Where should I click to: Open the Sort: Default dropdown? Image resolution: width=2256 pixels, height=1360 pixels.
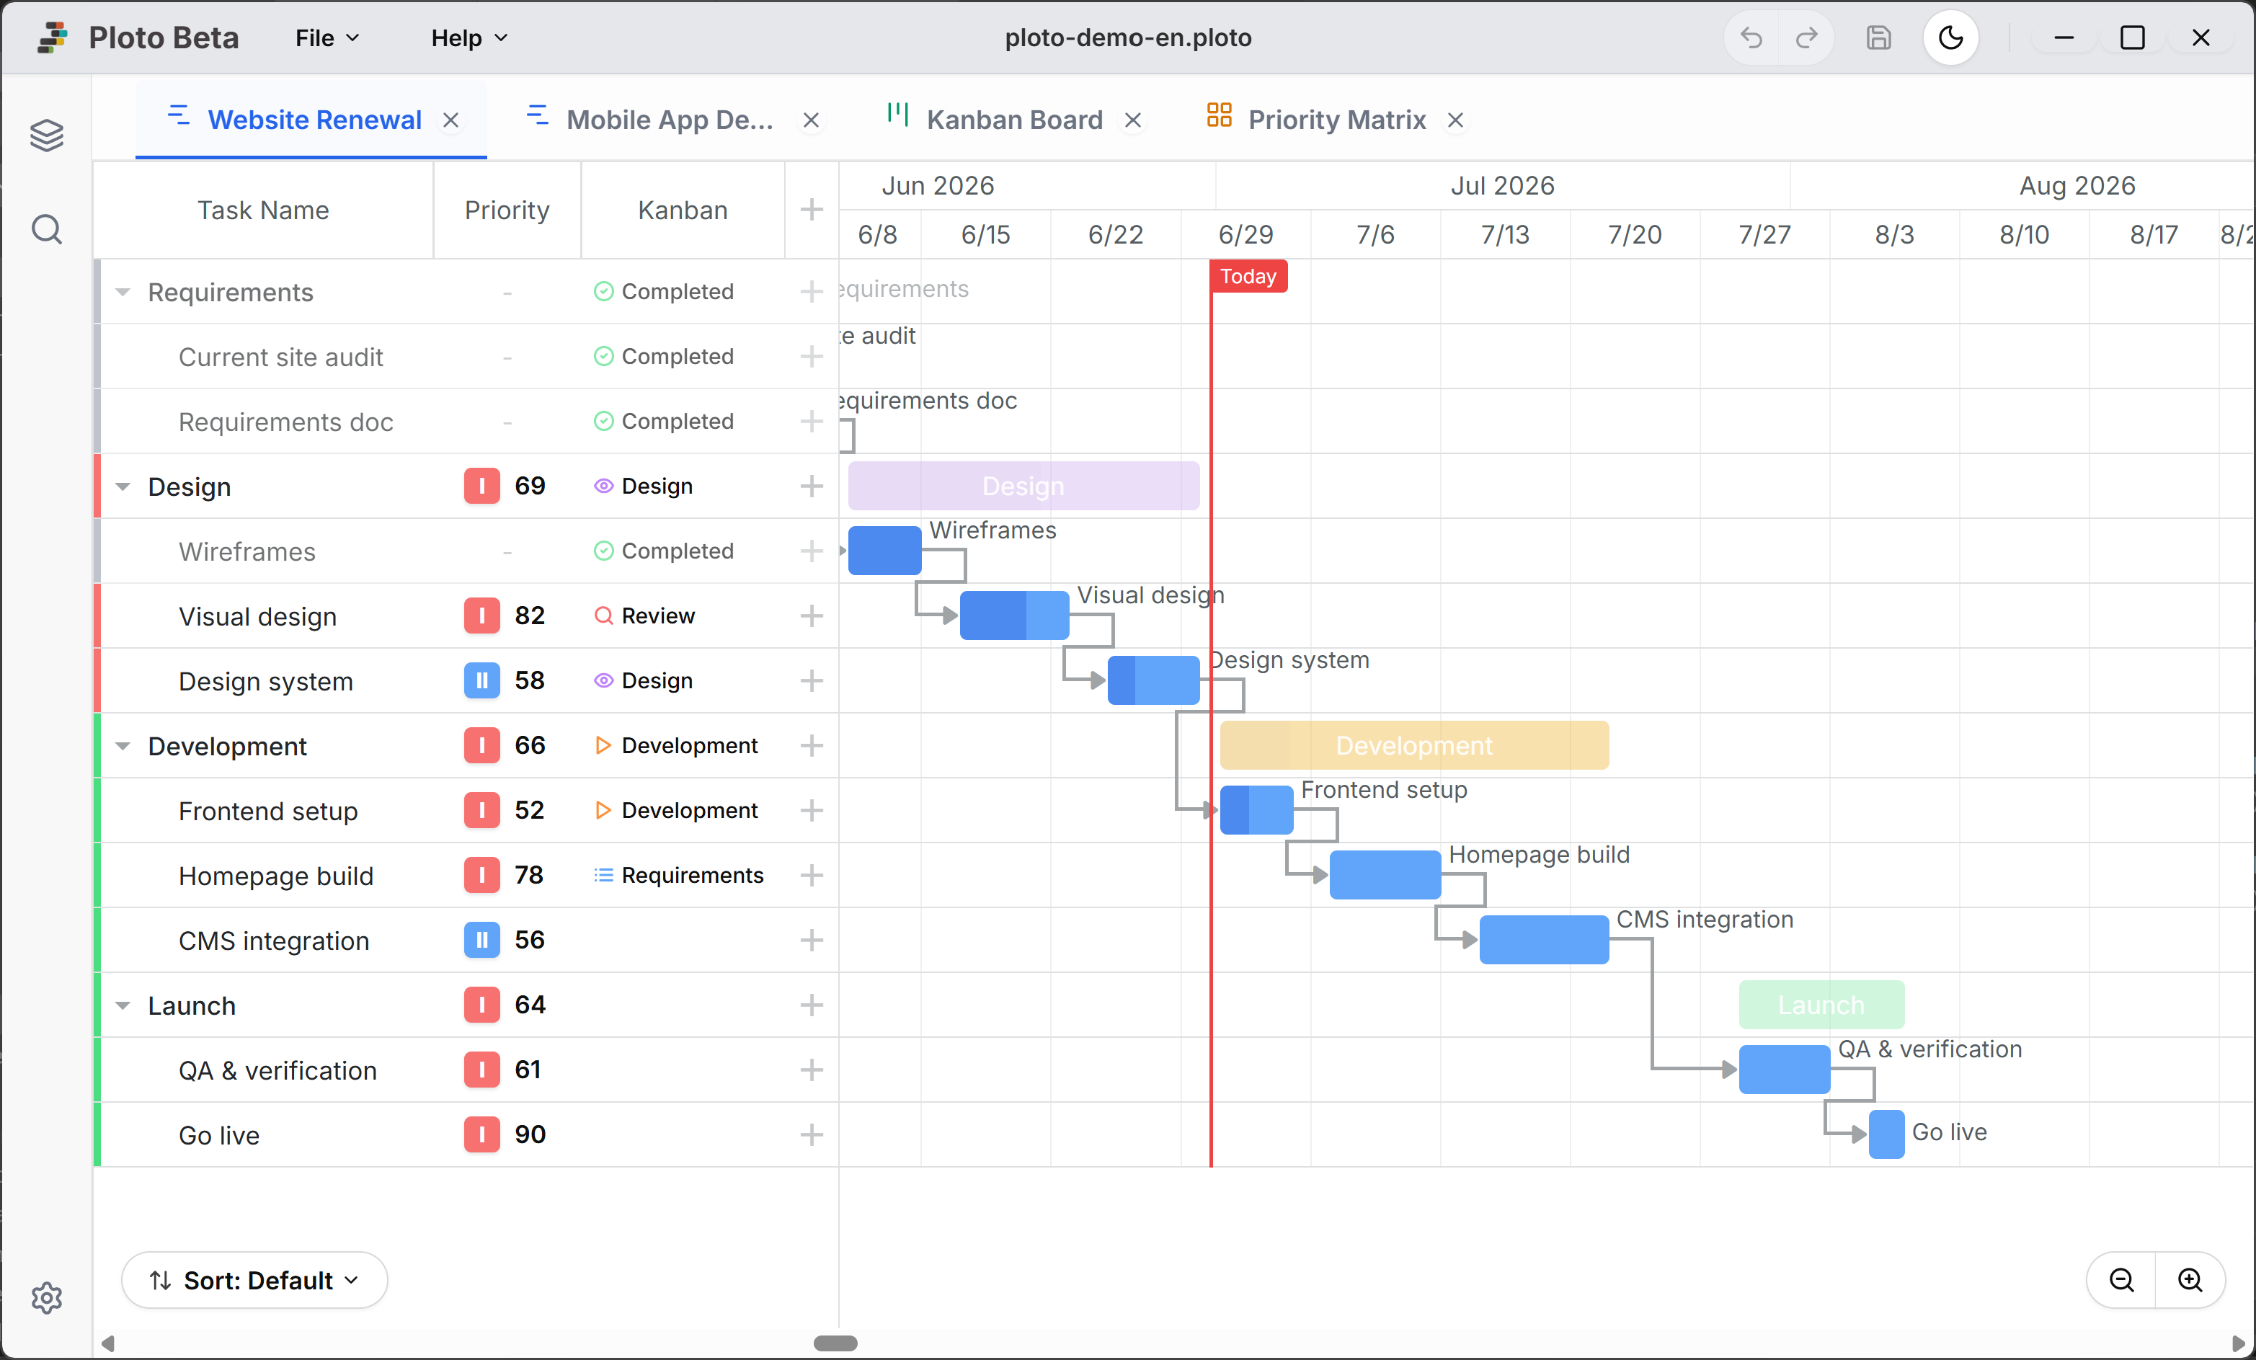click(254, 1279)
